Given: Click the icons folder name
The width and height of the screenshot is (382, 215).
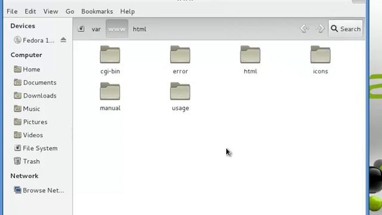Looking at the screenshot, I should 321,71.
